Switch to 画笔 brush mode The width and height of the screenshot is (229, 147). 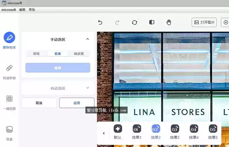click(36, 54)
